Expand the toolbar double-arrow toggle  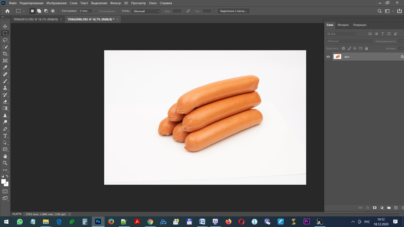[x=3, y=17]
